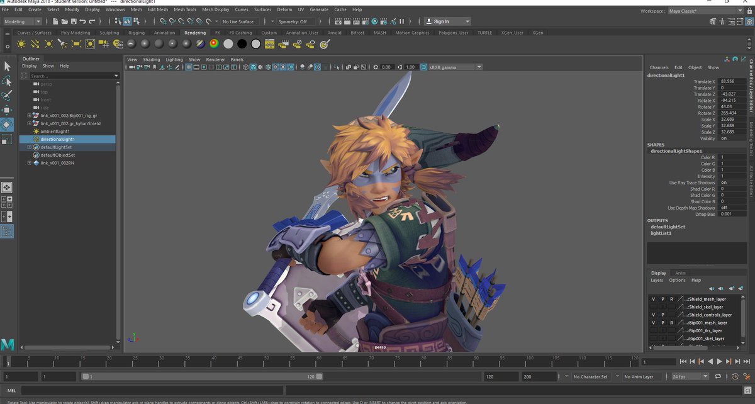Viewport: 755px width, 404px height.
Task: Switch to the Anim layer tab
Action: [x=681, y=273]
